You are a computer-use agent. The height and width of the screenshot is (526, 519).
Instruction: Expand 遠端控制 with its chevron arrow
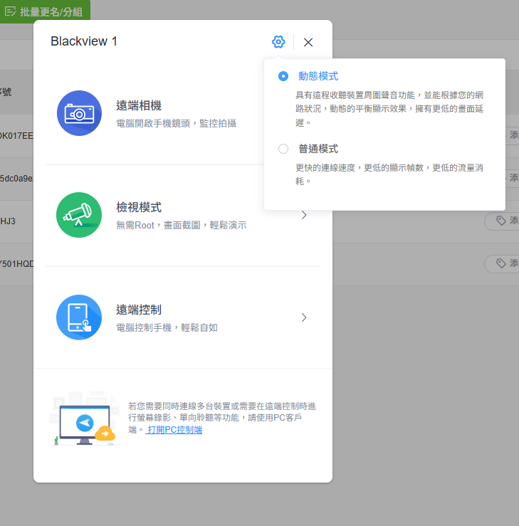(304, 317)
